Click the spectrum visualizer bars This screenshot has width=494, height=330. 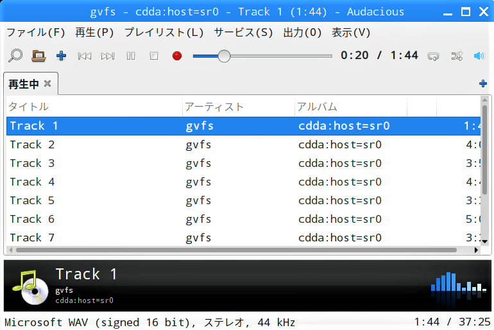click(x=459, y=290)
